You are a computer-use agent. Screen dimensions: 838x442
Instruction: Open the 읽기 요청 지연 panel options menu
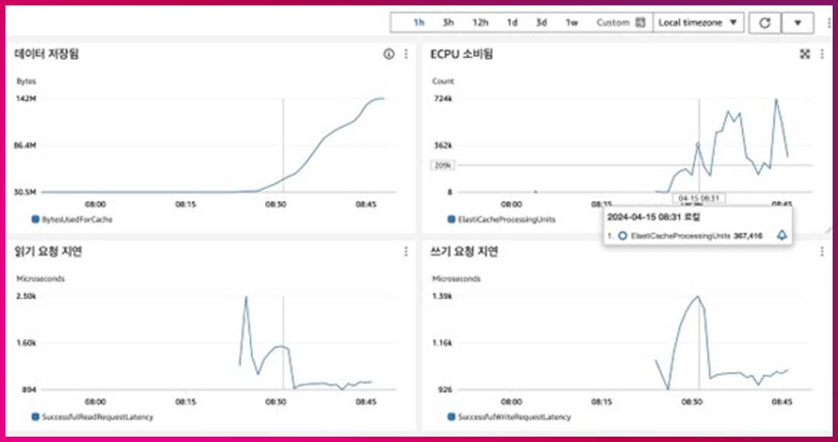pyautogui.click(x=406, y=251)
